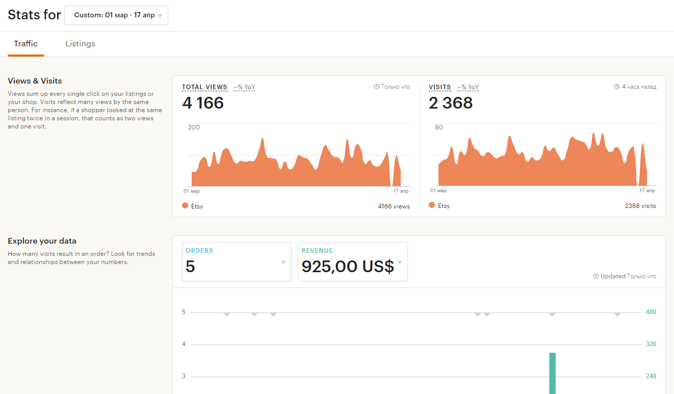This screenshot has height=394, width=674.
Task: Click the rightmost gray triangle order marker
Action: [617, 314]
